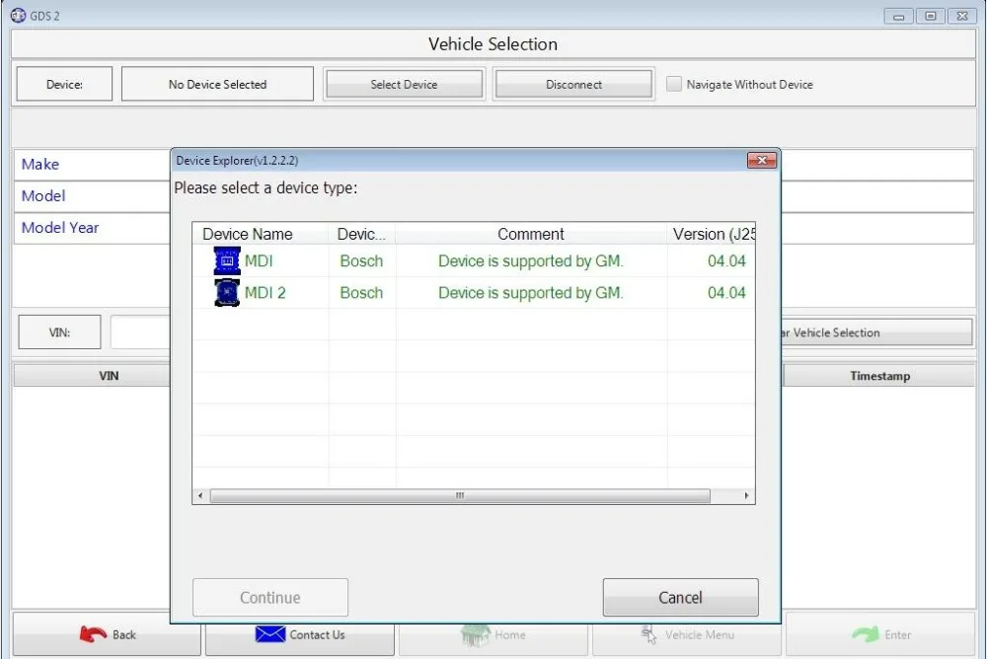
Task: Click horizontal scrollbar left arrow
Action: pos(200,495)
